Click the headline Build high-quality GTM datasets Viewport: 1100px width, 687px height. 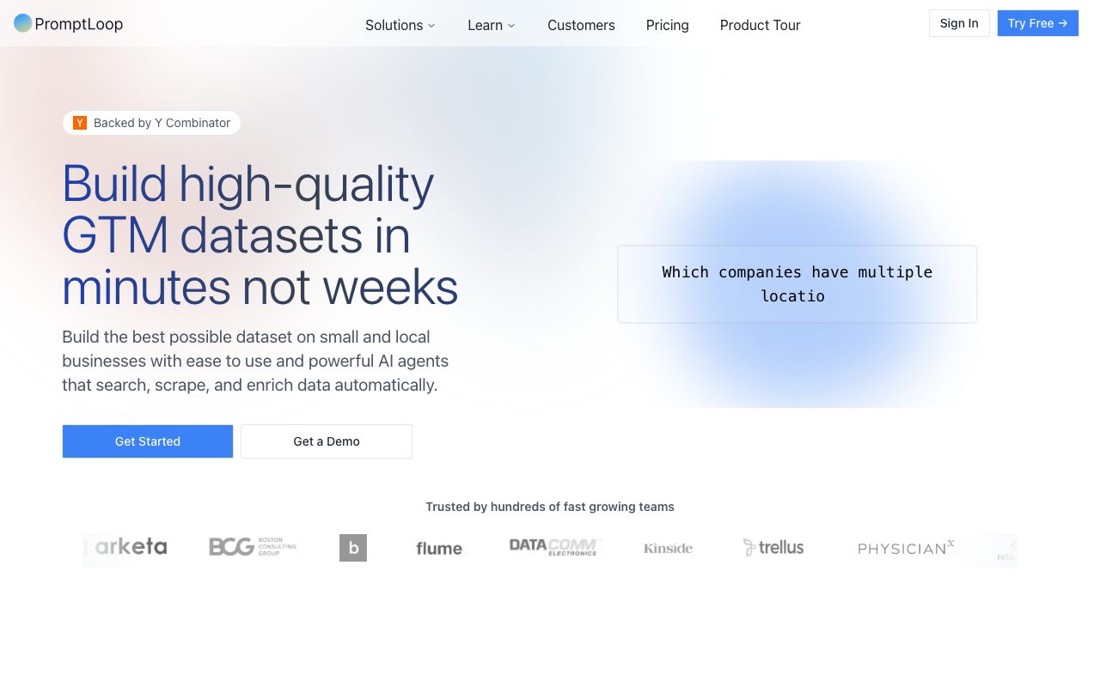pyautogui.click(x=260, y=234)
